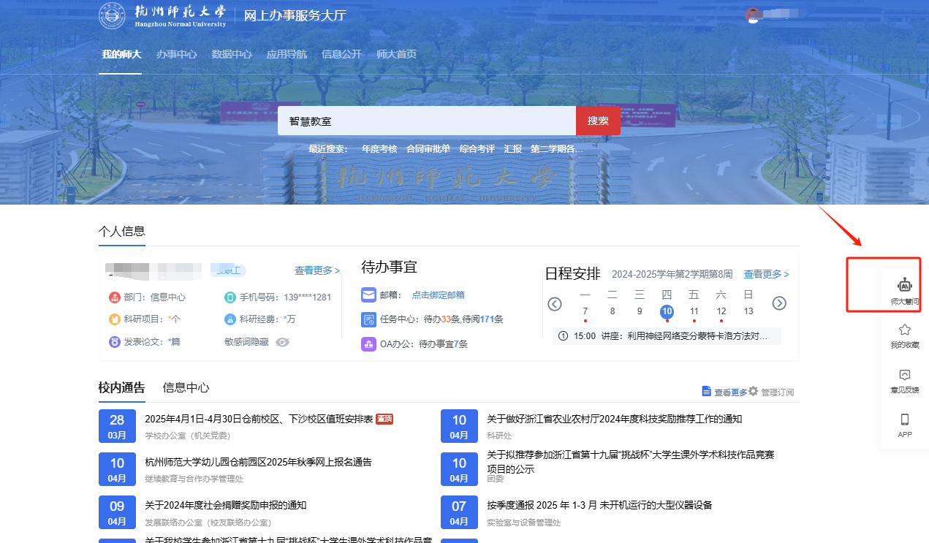The image size is (929, 543).
Task: Toggle the 敏感词隐藏 eye icon
Action: (283, 341)
